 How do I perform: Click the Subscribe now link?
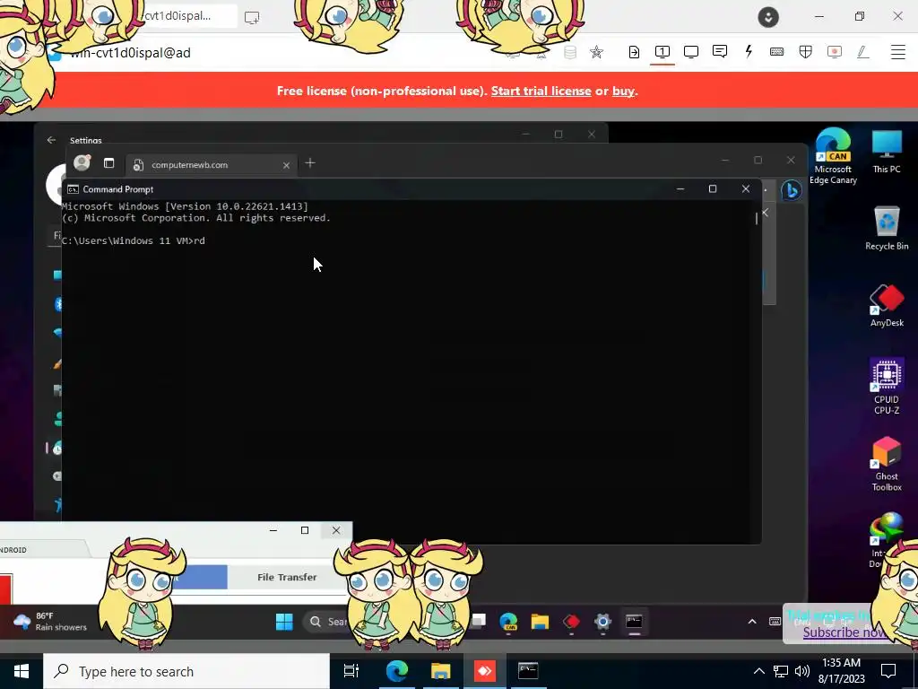[x=844, y=632]
